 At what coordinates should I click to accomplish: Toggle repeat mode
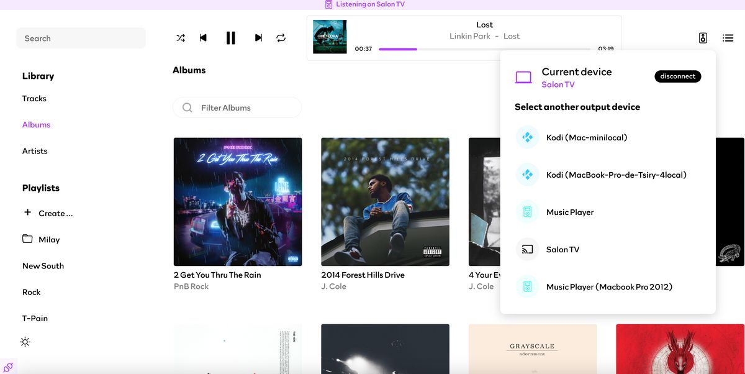point(281,37)
